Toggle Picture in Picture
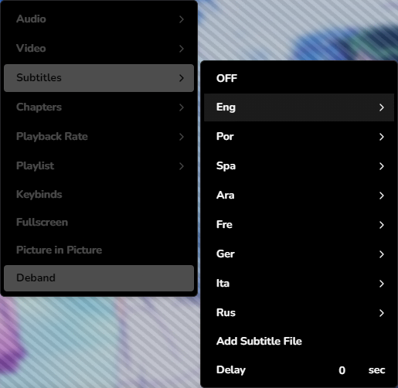 (x=99, y=250)
